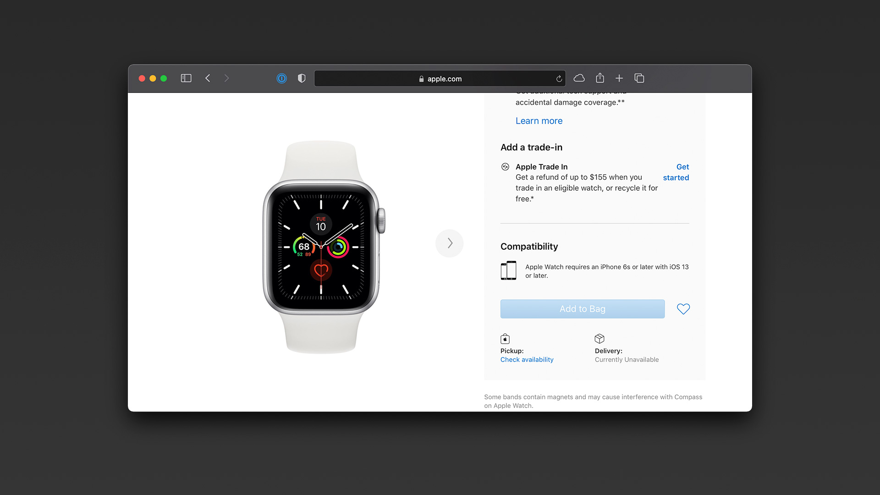Click the Apple Watch product image

322,247
